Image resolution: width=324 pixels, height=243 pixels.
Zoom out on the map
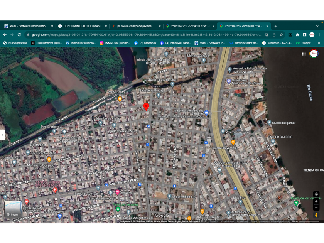tap(316, 208)
